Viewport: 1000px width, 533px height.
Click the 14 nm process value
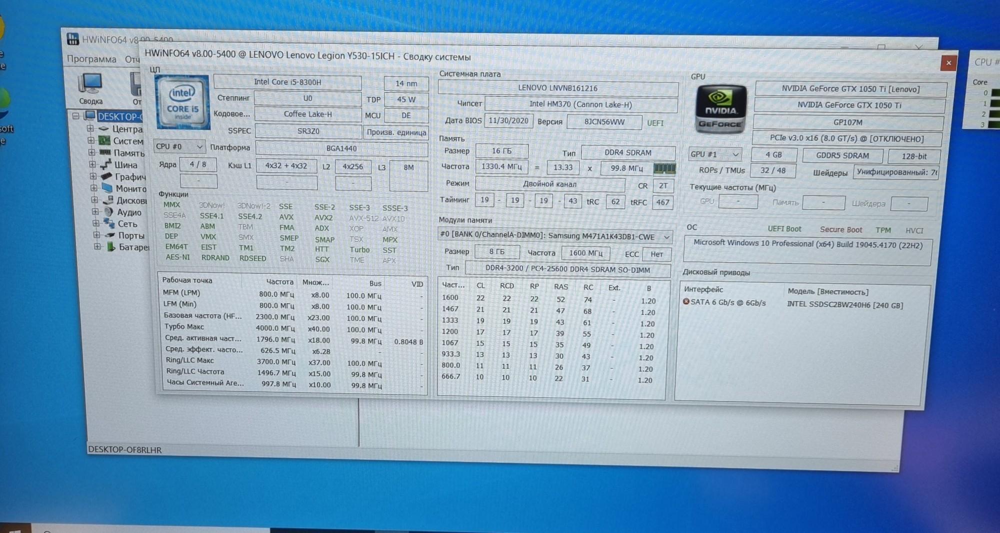(x=406, y=83)
